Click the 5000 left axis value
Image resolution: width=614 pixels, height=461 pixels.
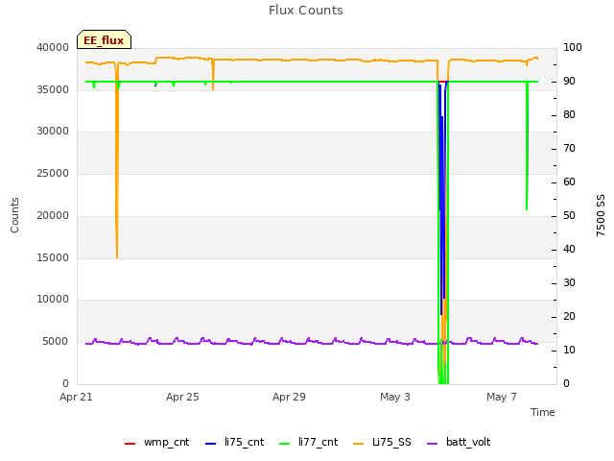pyautogui.click(x=56, y=342)
